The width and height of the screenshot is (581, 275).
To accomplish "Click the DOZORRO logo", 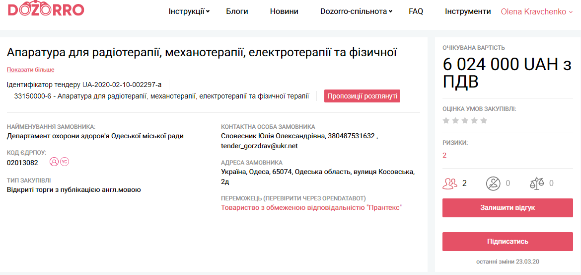I will tap(46, 9).
